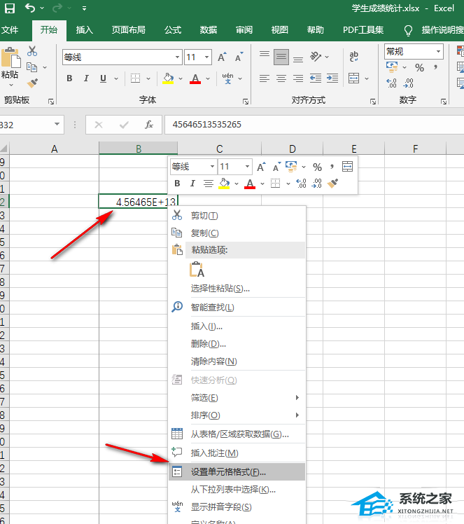Open font name 等线 dropdown in ribbon
This screenshot has height=524, width=464.
[177, 57]
